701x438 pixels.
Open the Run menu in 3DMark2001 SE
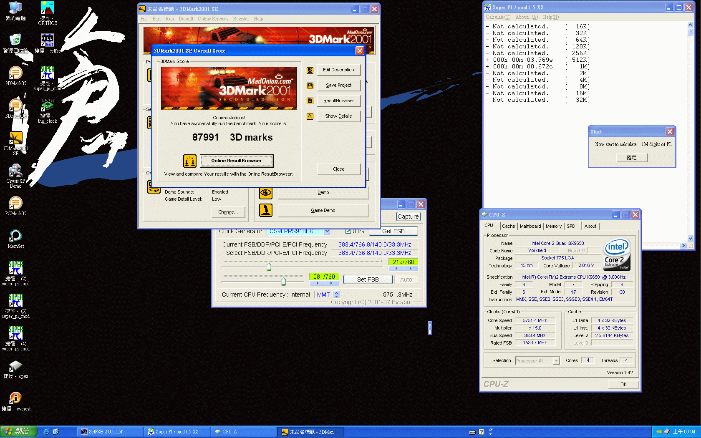[x=169, y=19]
